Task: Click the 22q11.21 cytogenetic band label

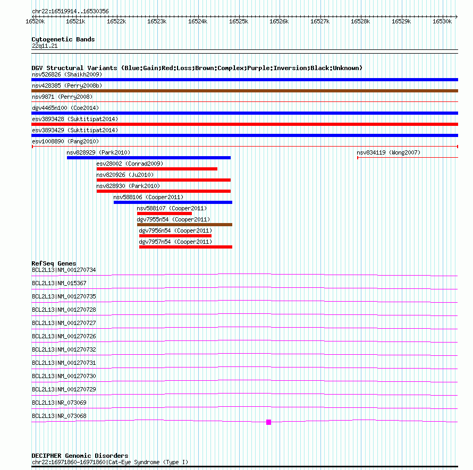Action: click(x=45, y=46)
